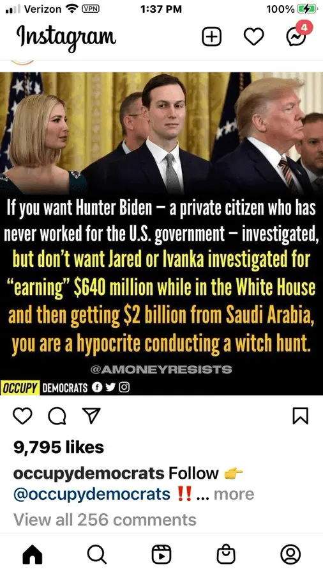Screen dimensions: 323x576
Task: Show list of 9,795 likes
Action: click(59, 447)
